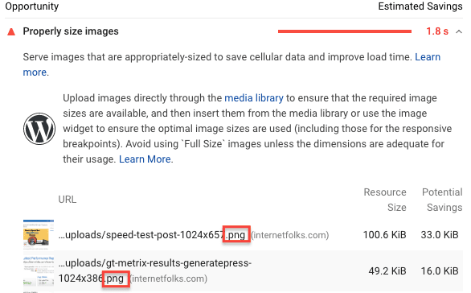Click the Opportunity column label

32,6
